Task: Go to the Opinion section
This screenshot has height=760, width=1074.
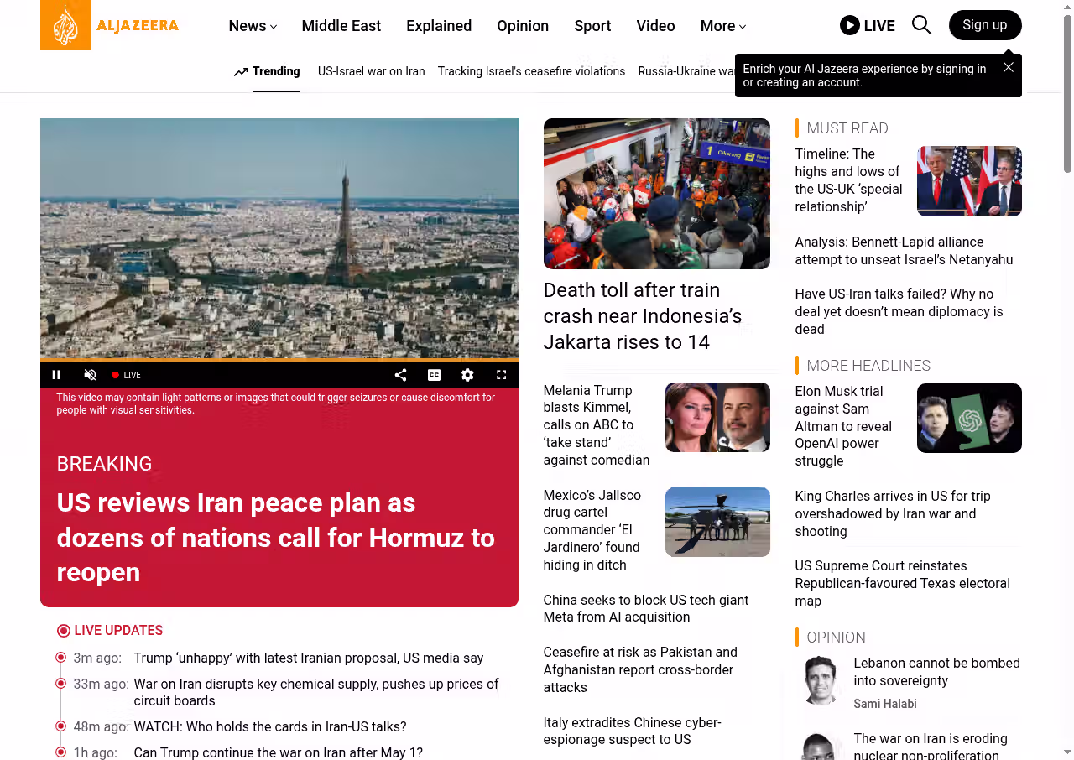Action: pyautogui.click(x=522, y=26)
